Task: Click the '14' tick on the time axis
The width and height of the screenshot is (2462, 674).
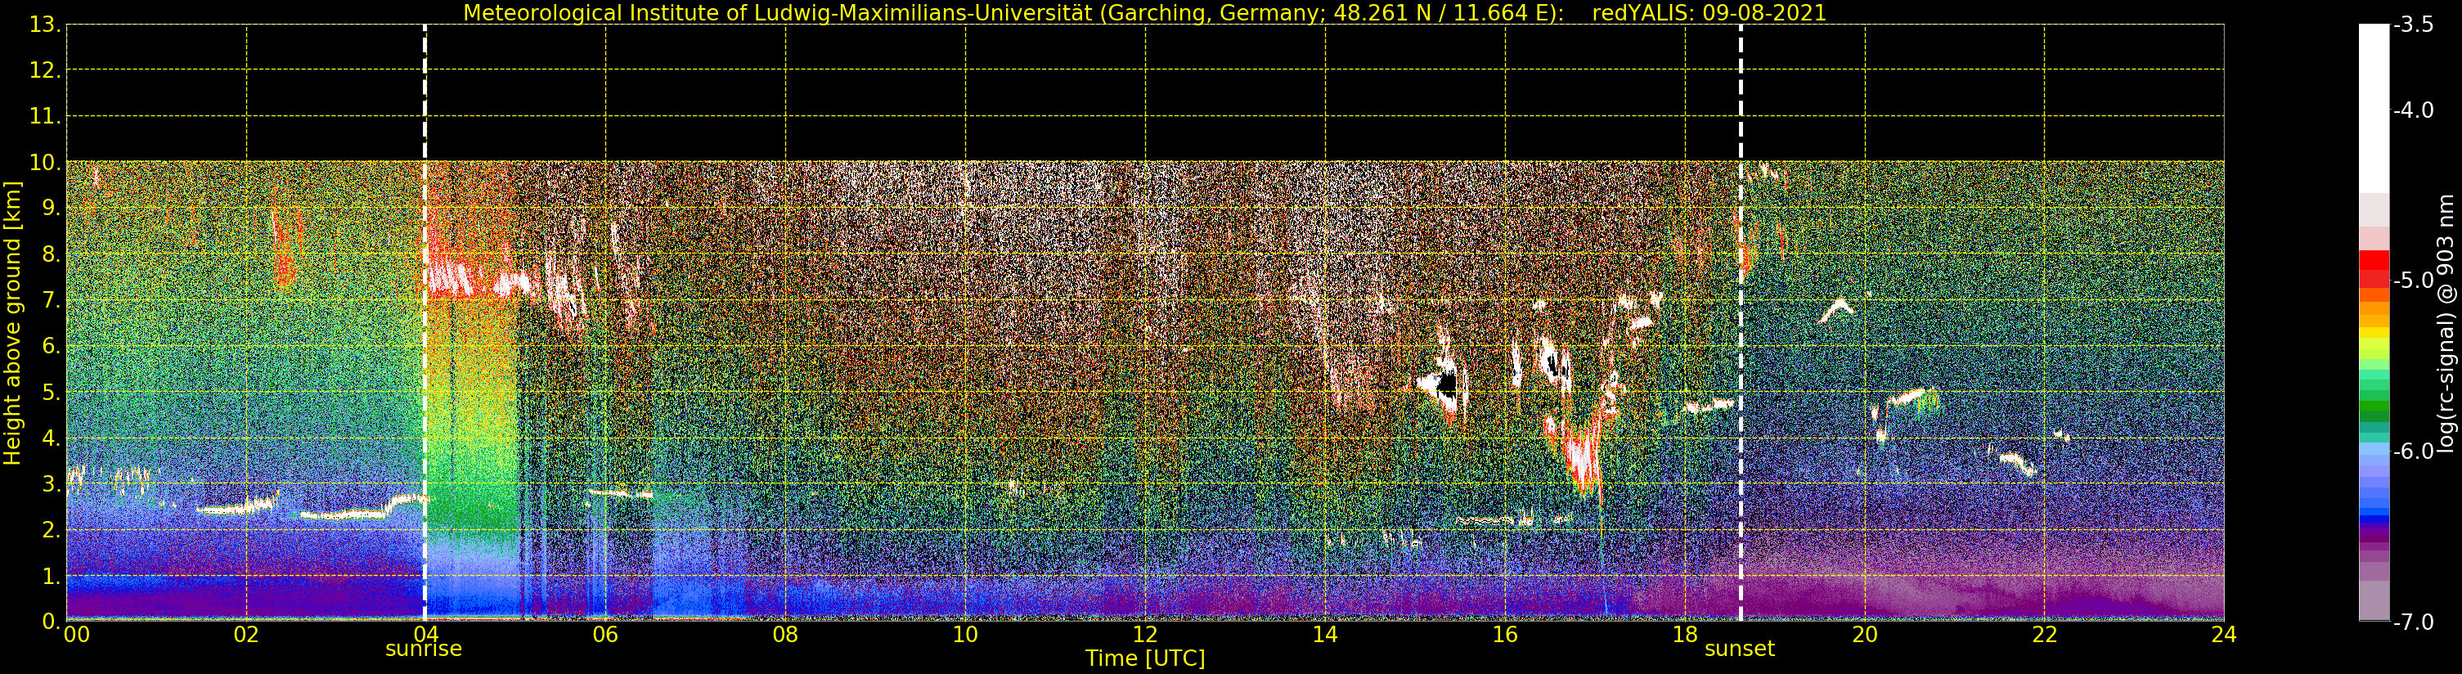Action: click(x=1325, y=635)
